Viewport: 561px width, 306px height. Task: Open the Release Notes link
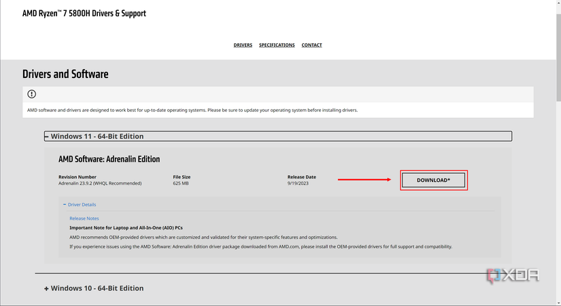coord(84,218)
